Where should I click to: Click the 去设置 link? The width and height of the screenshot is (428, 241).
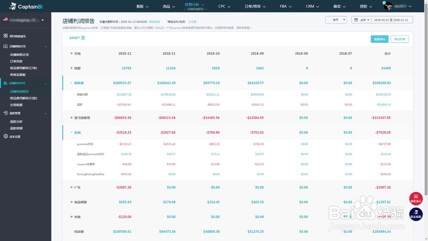coord(192,22)
